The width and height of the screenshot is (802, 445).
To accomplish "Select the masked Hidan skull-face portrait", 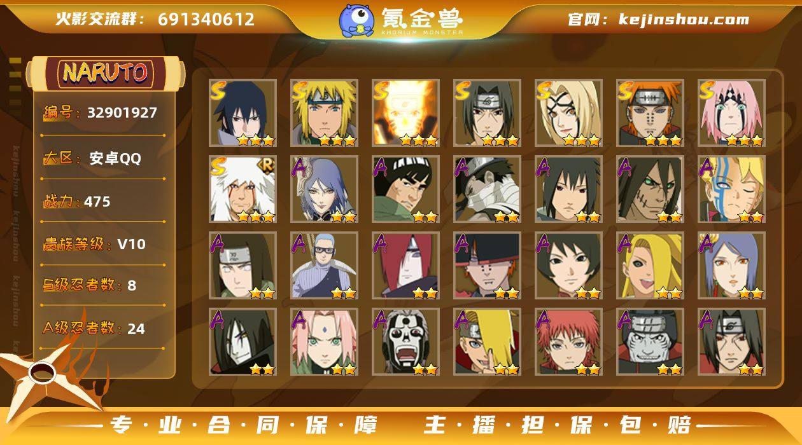I will 405,342.
